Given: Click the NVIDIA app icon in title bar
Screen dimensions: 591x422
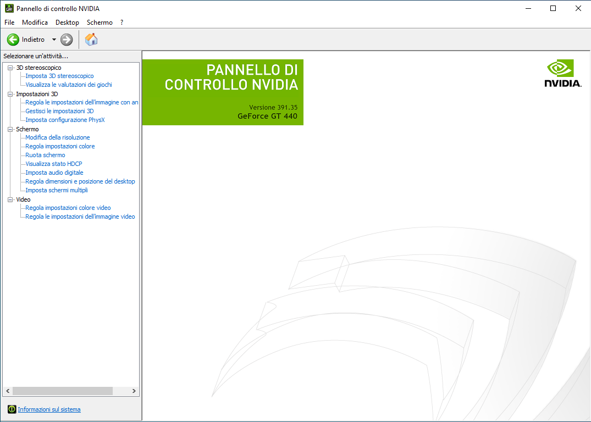Looking at the screenshot, I should pos(9,8).
